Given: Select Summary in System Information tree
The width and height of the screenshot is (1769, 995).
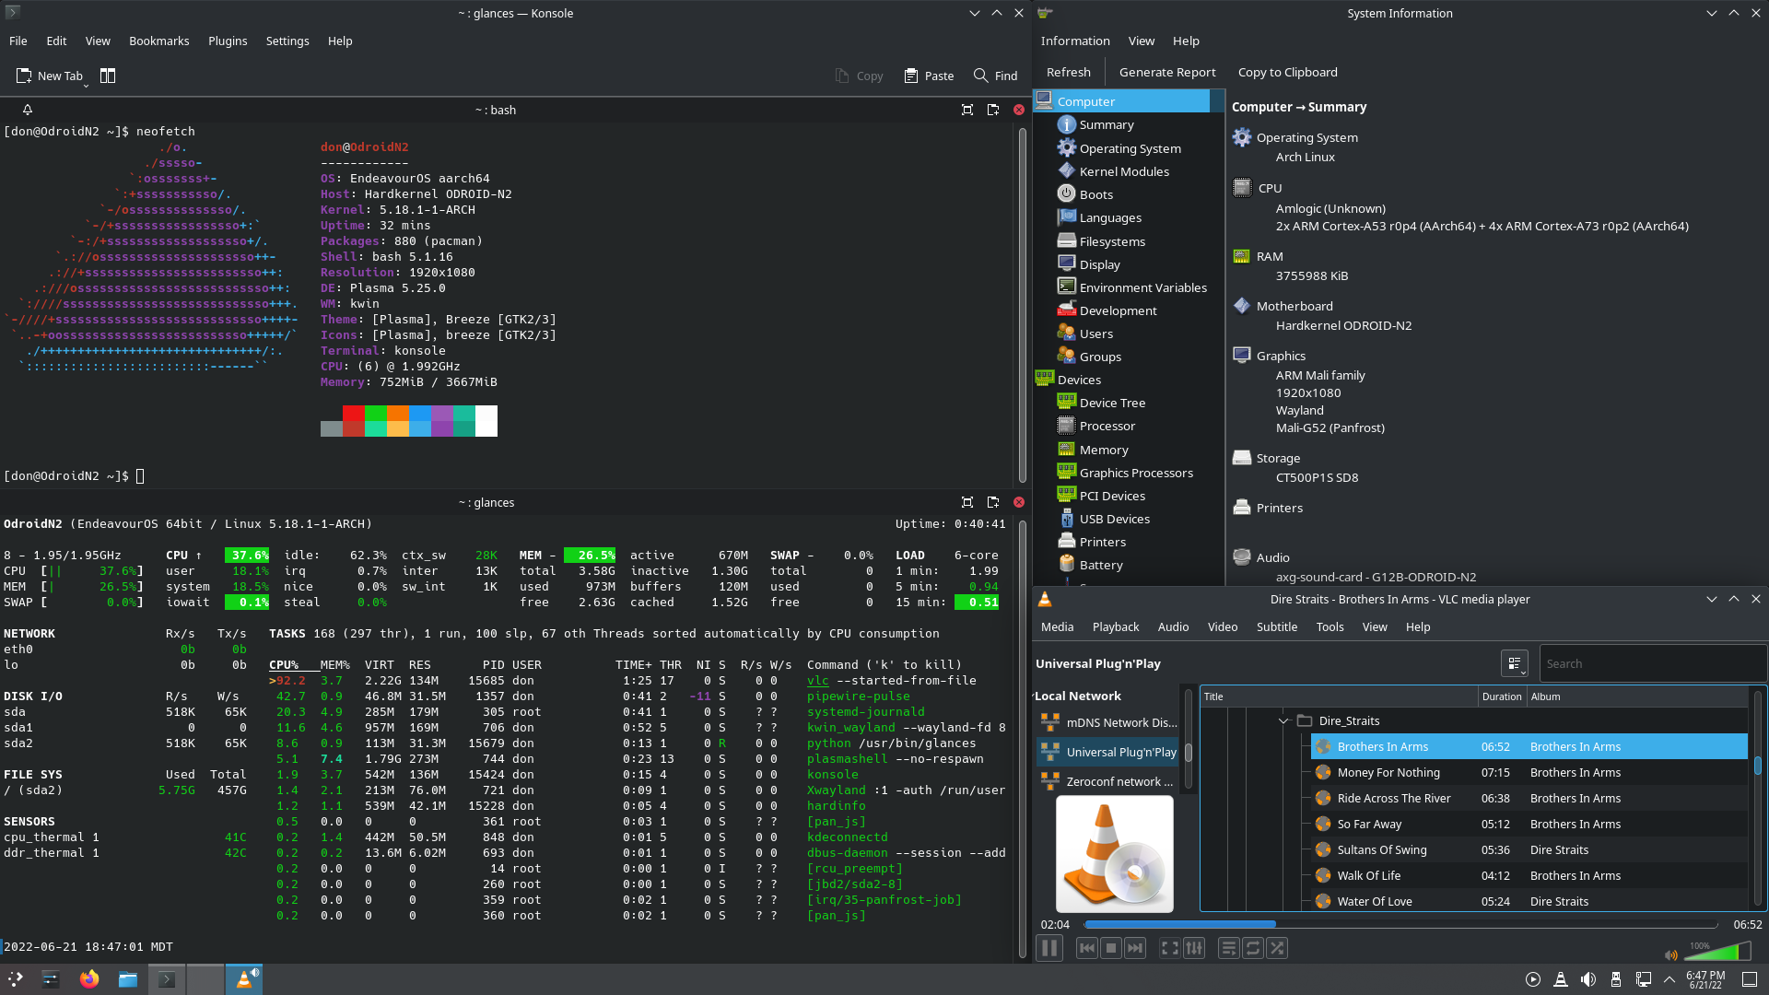Looking at the screenshot, I should click(1107, 124).
